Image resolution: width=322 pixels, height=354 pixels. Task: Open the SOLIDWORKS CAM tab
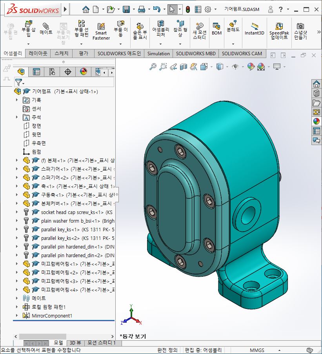pyautogui.click(x=242, y=53)
